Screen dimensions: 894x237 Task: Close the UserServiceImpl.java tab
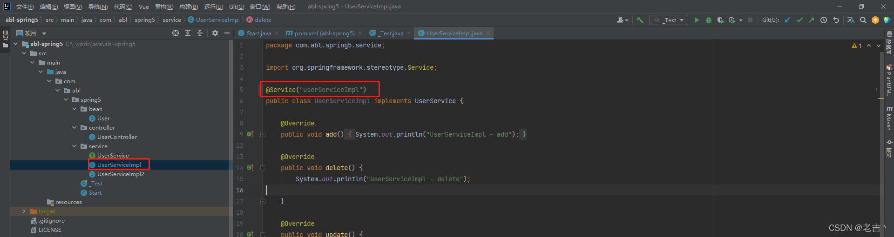click(x=488, y=33)
